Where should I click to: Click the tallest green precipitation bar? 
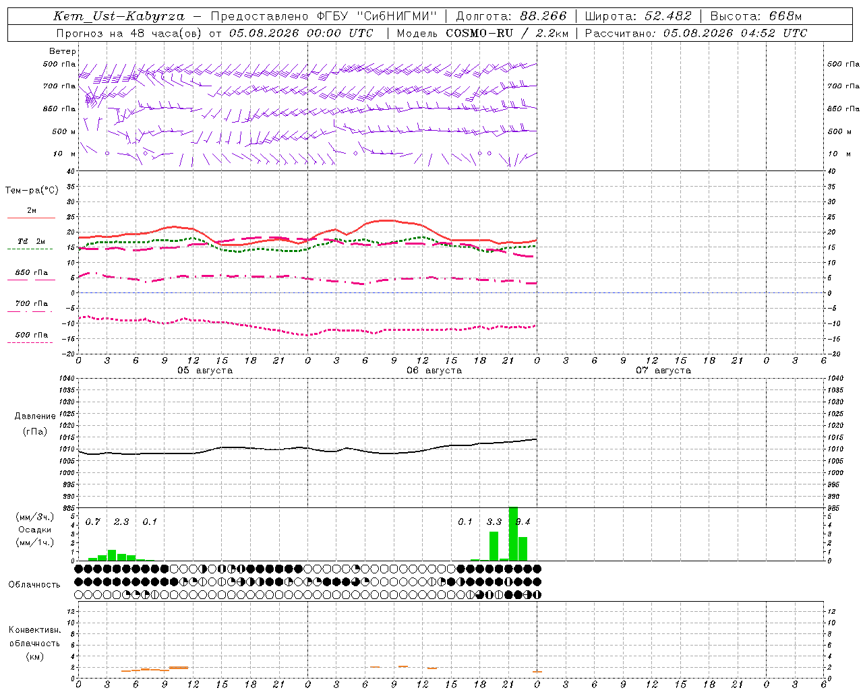click(513, 534)
